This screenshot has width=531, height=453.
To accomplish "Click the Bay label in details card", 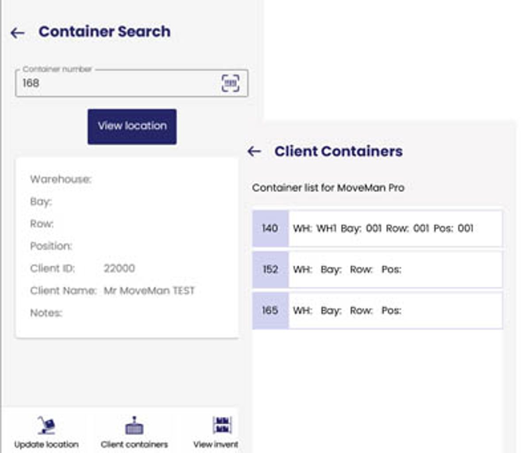I will pyautogui.click(x=41, y=202).
